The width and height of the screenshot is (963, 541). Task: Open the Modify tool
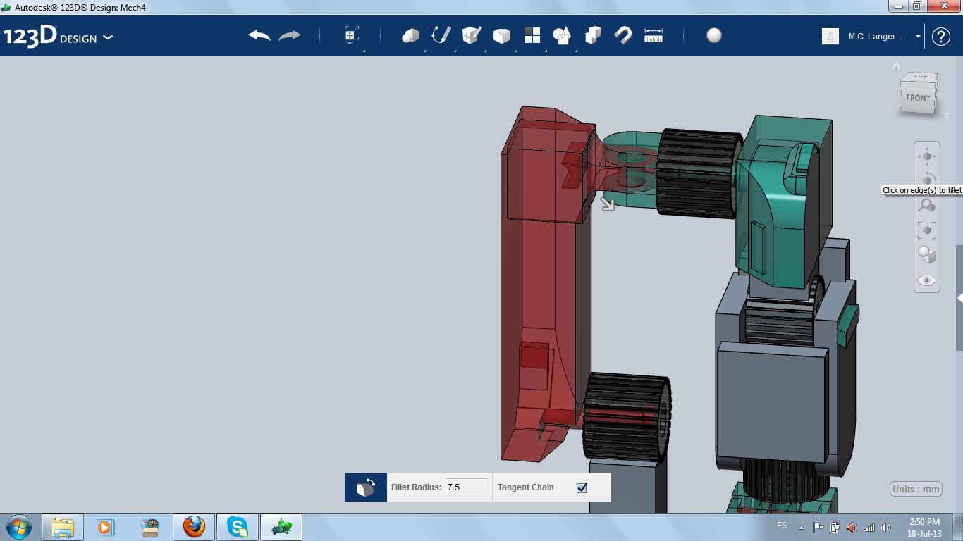[501, 36]
